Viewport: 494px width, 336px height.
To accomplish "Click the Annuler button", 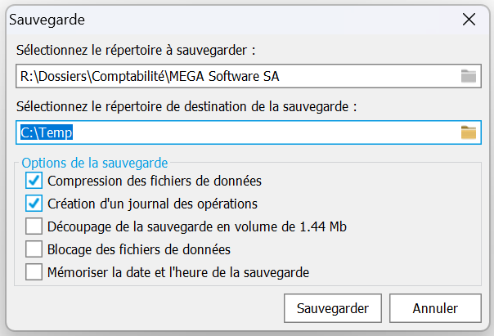I will tap(434, 308).
